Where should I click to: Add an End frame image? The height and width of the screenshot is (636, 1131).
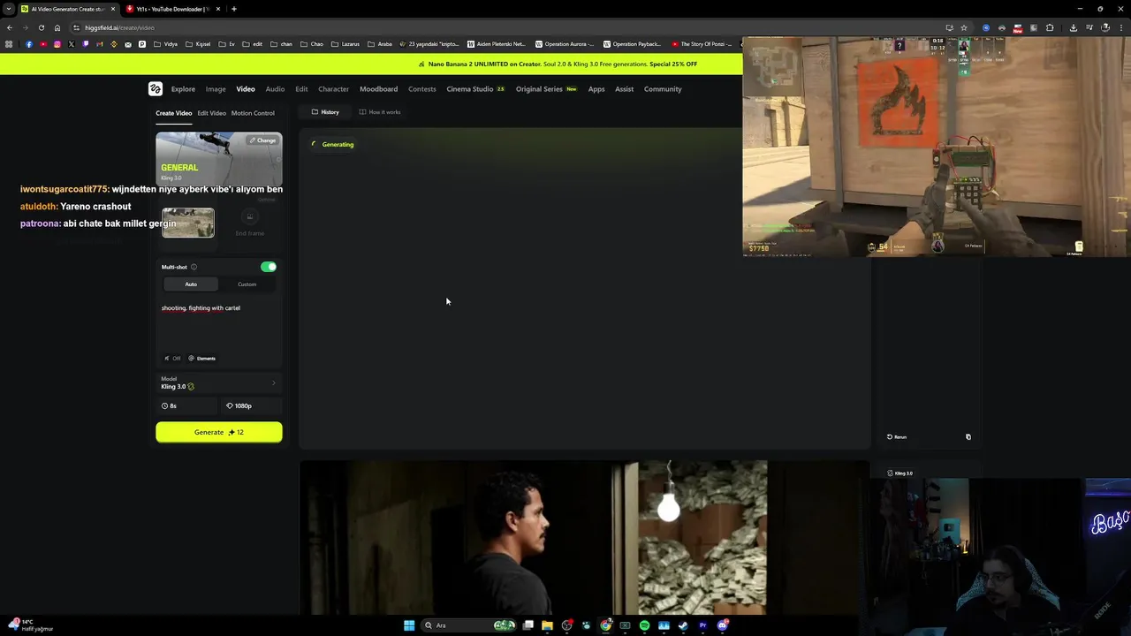[249, 223]
